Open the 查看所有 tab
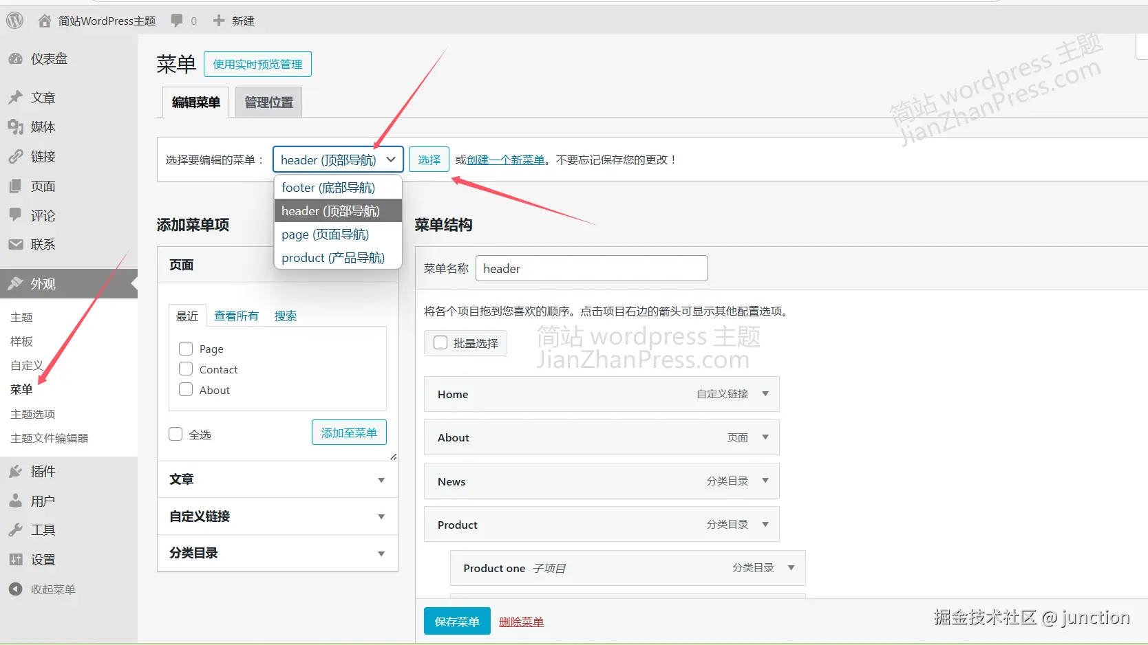 click(236, 316)
